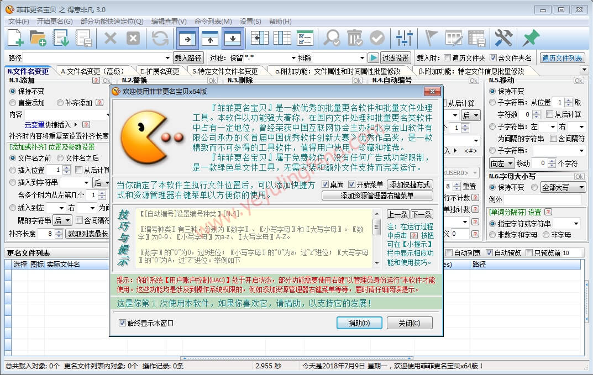Select the 文件名之后 radio button
593x375 pixels.
(60, 158)
